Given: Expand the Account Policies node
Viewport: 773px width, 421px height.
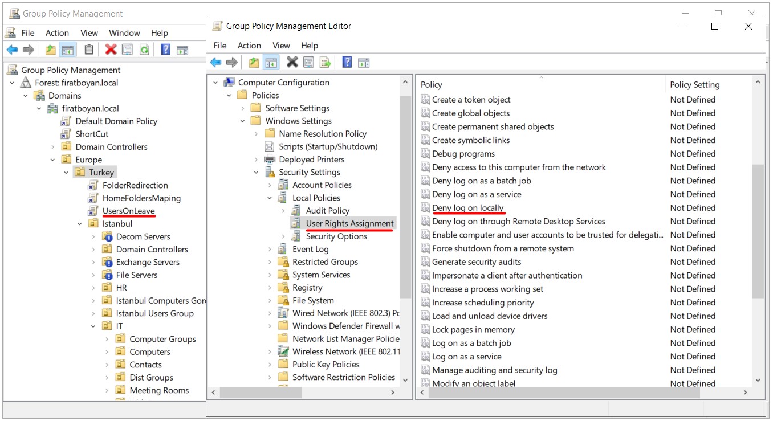Looking at the screenshot, I should pos(270,185).
